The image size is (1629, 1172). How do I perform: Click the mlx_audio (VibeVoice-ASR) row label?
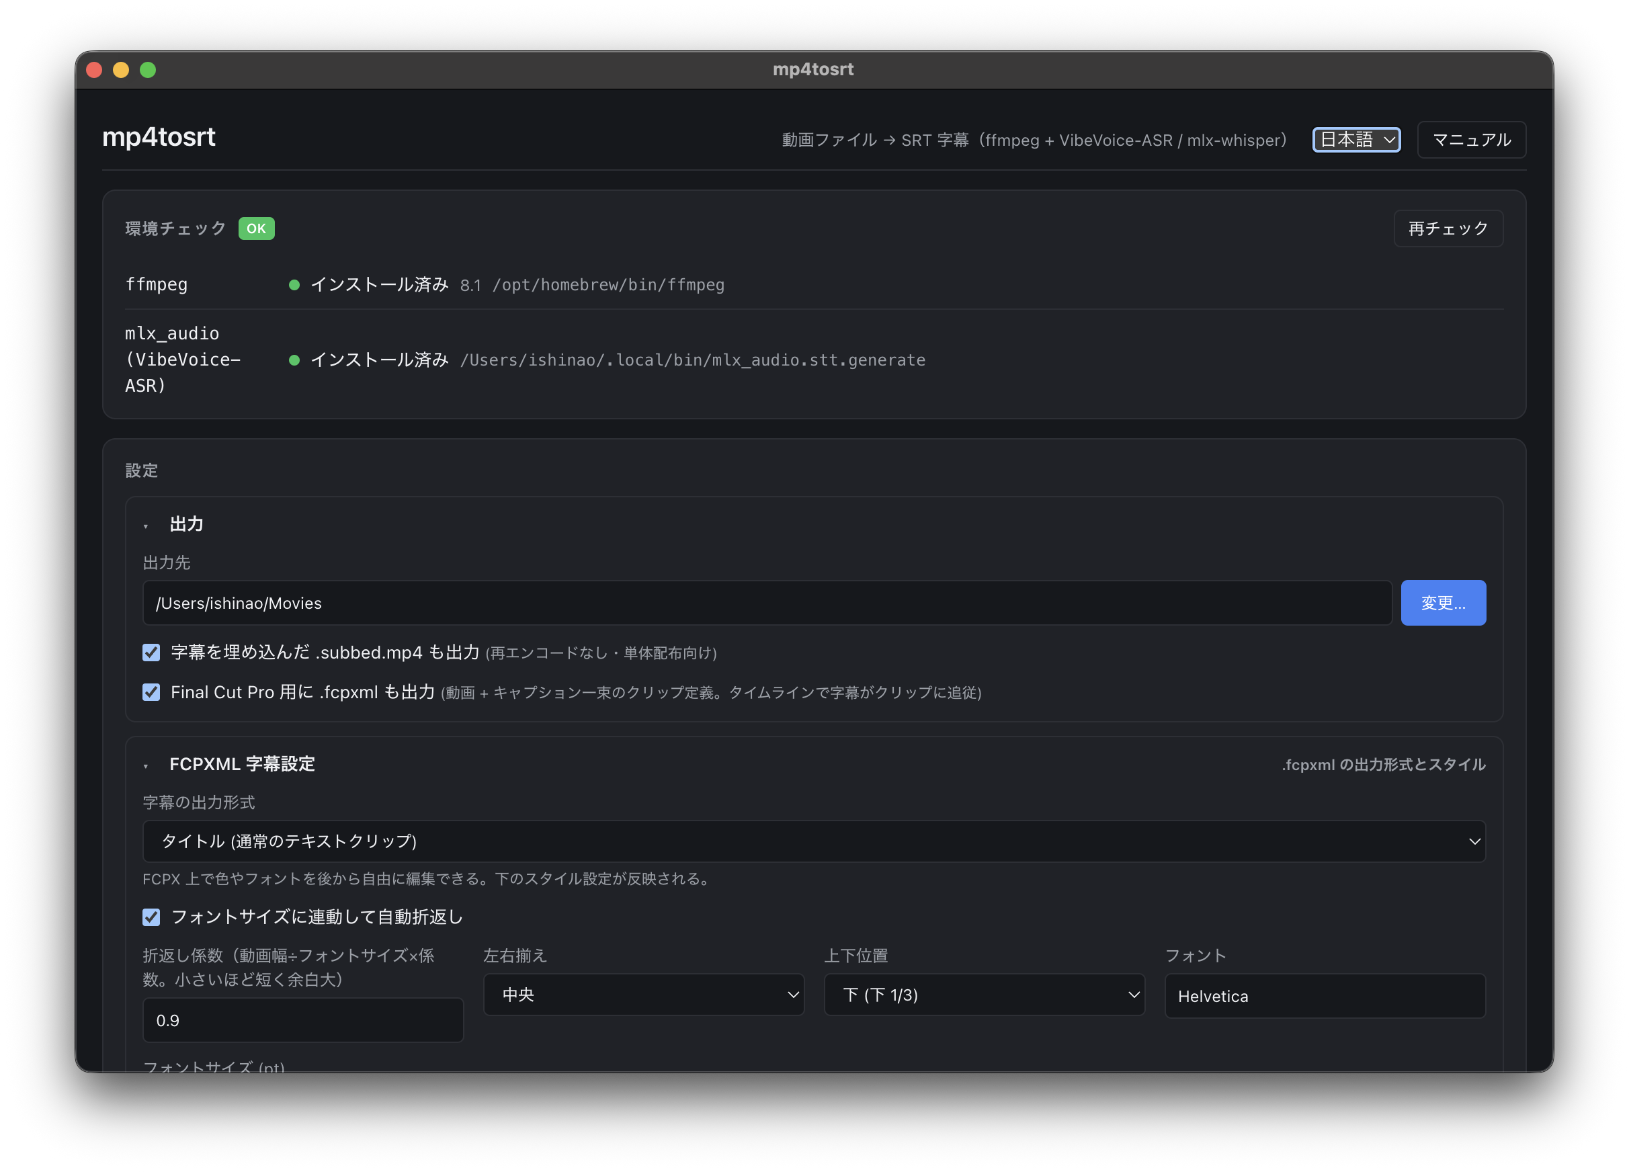coord(182,360)
